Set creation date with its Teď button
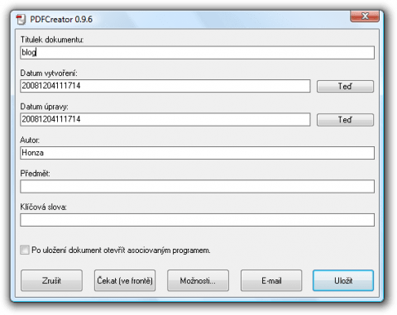 tap(345, 86)
